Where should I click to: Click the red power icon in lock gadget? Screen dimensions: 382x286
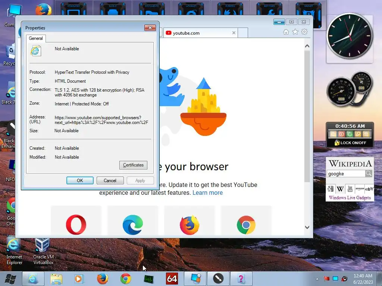tap(342, 134)
